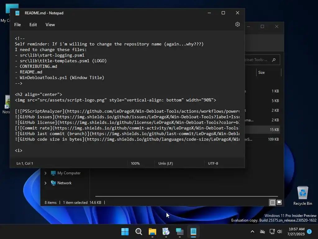Show hidden tray icons chevron
The image size is (318, 239).
(x=252, y=232)
